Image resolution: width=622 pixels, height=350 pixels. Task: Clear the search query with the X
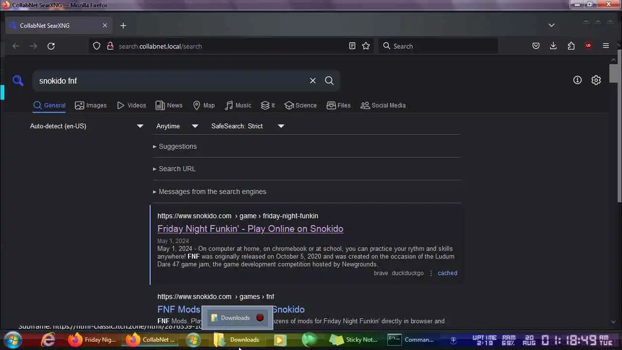(313, 81)
